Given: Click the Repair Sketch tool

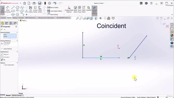Looking at the screenshot, I should [x=76, y=9].
